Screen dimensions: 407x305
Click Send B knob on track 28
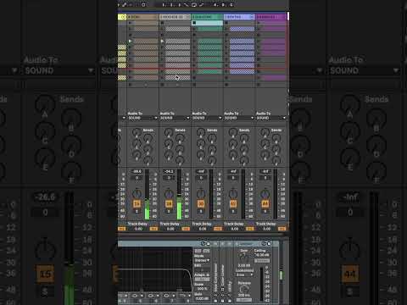180,138
